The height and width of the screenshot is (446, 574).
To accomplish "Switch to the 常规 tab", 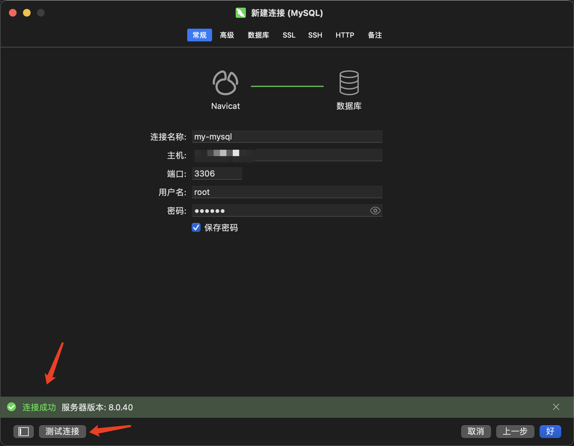I will (200, 35).
